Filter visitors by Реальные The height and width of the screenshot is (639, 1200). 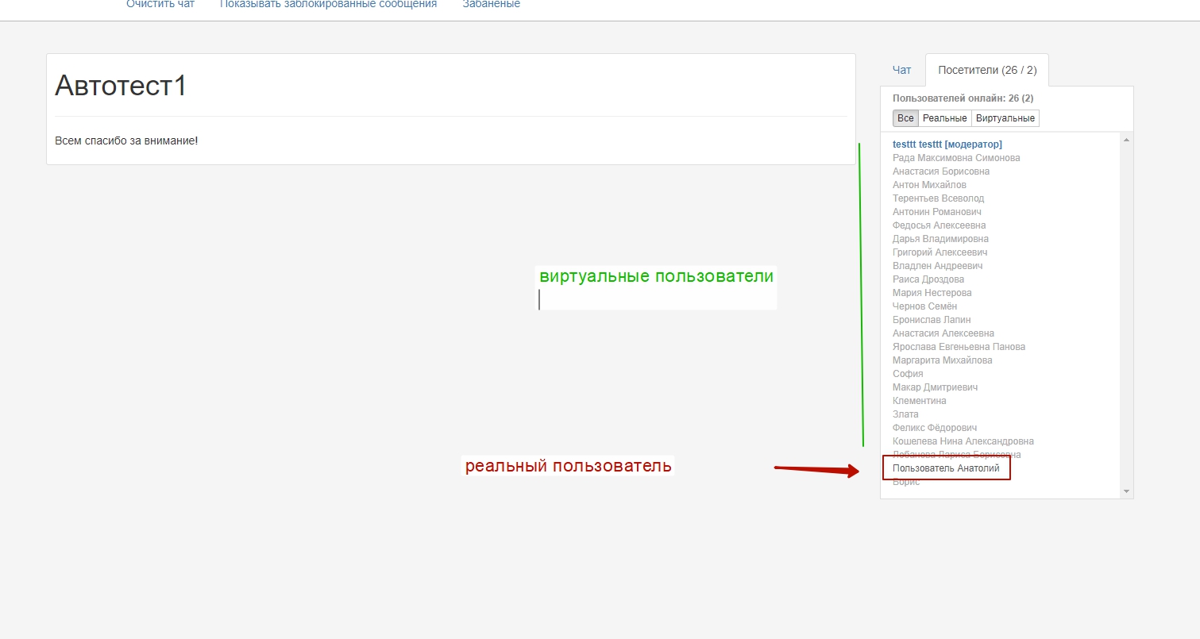944,118
